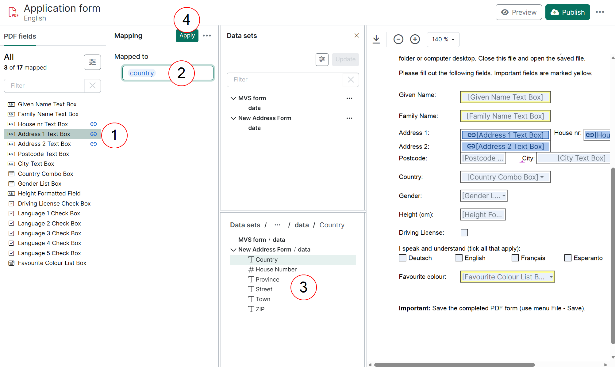Tick the Driving License checkbox in preview

(x=464, y=233)
